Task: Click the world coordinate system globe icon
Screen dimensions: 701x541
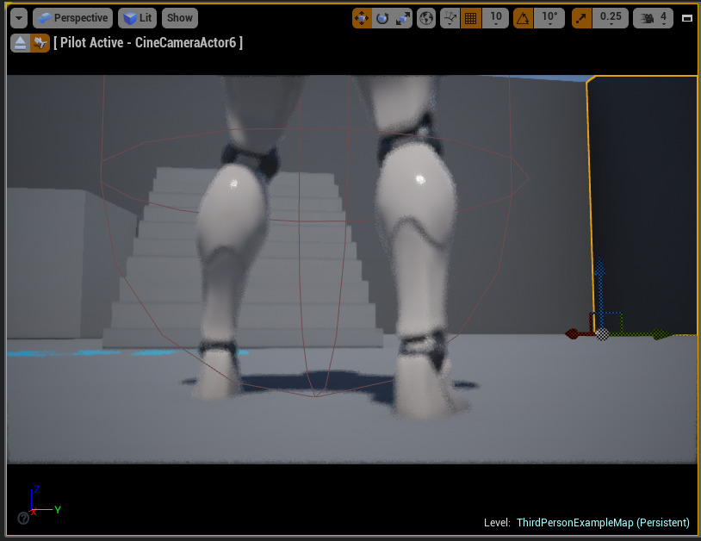Action: (x=426, y=18)
